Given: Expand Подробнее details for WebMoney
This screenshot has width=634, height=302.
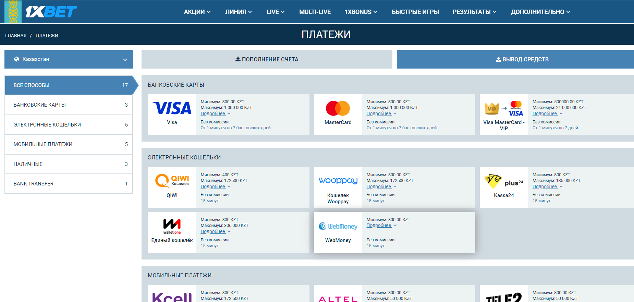Looking at the screenshot, I should (381, 225).
